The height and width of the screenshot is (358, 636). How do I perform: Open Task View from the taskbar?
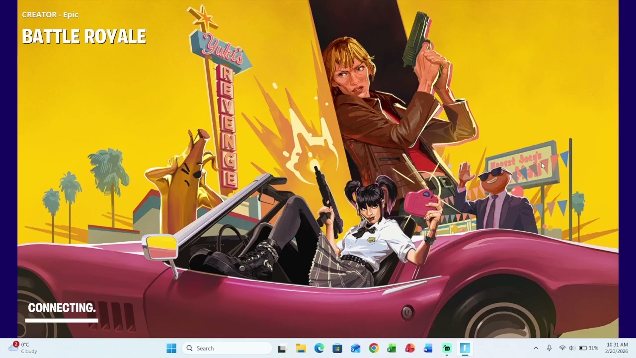point(282,349)
